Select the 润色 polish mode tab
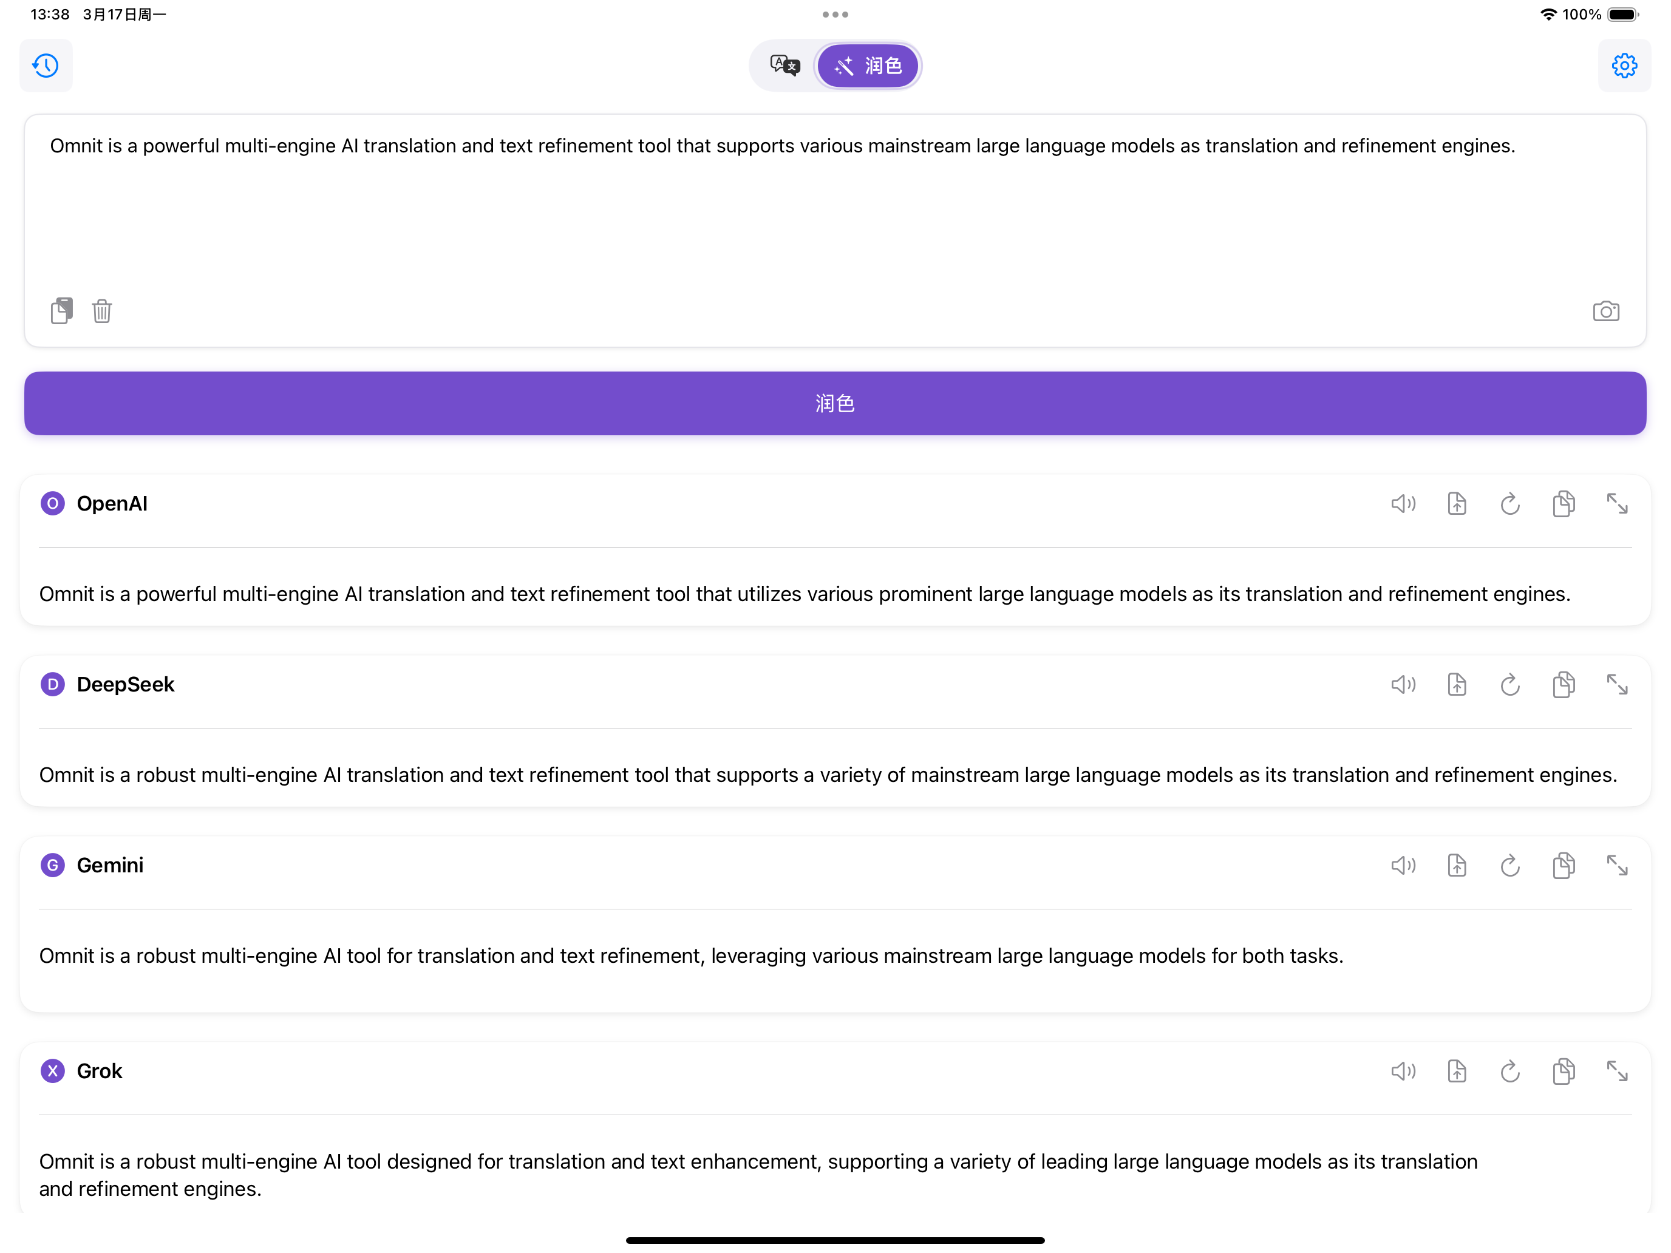 tap(867, 66)
